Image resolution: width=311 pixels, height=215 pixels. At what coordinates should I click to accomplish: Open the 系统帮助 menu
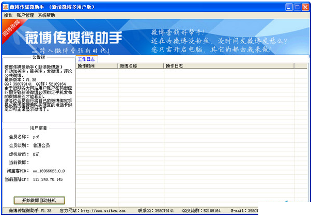coord(46,15)
